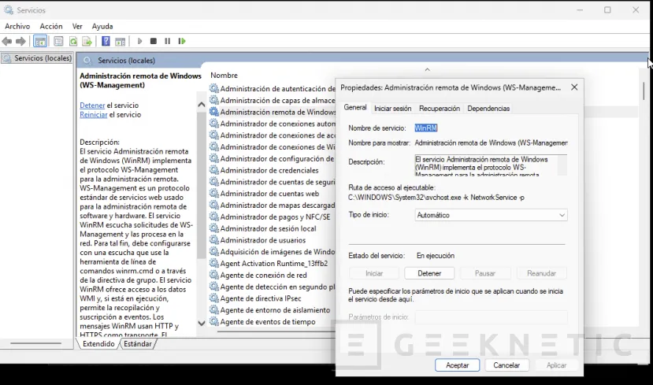Select Adquisición de imágenes de Windows row

pos(273,252)
